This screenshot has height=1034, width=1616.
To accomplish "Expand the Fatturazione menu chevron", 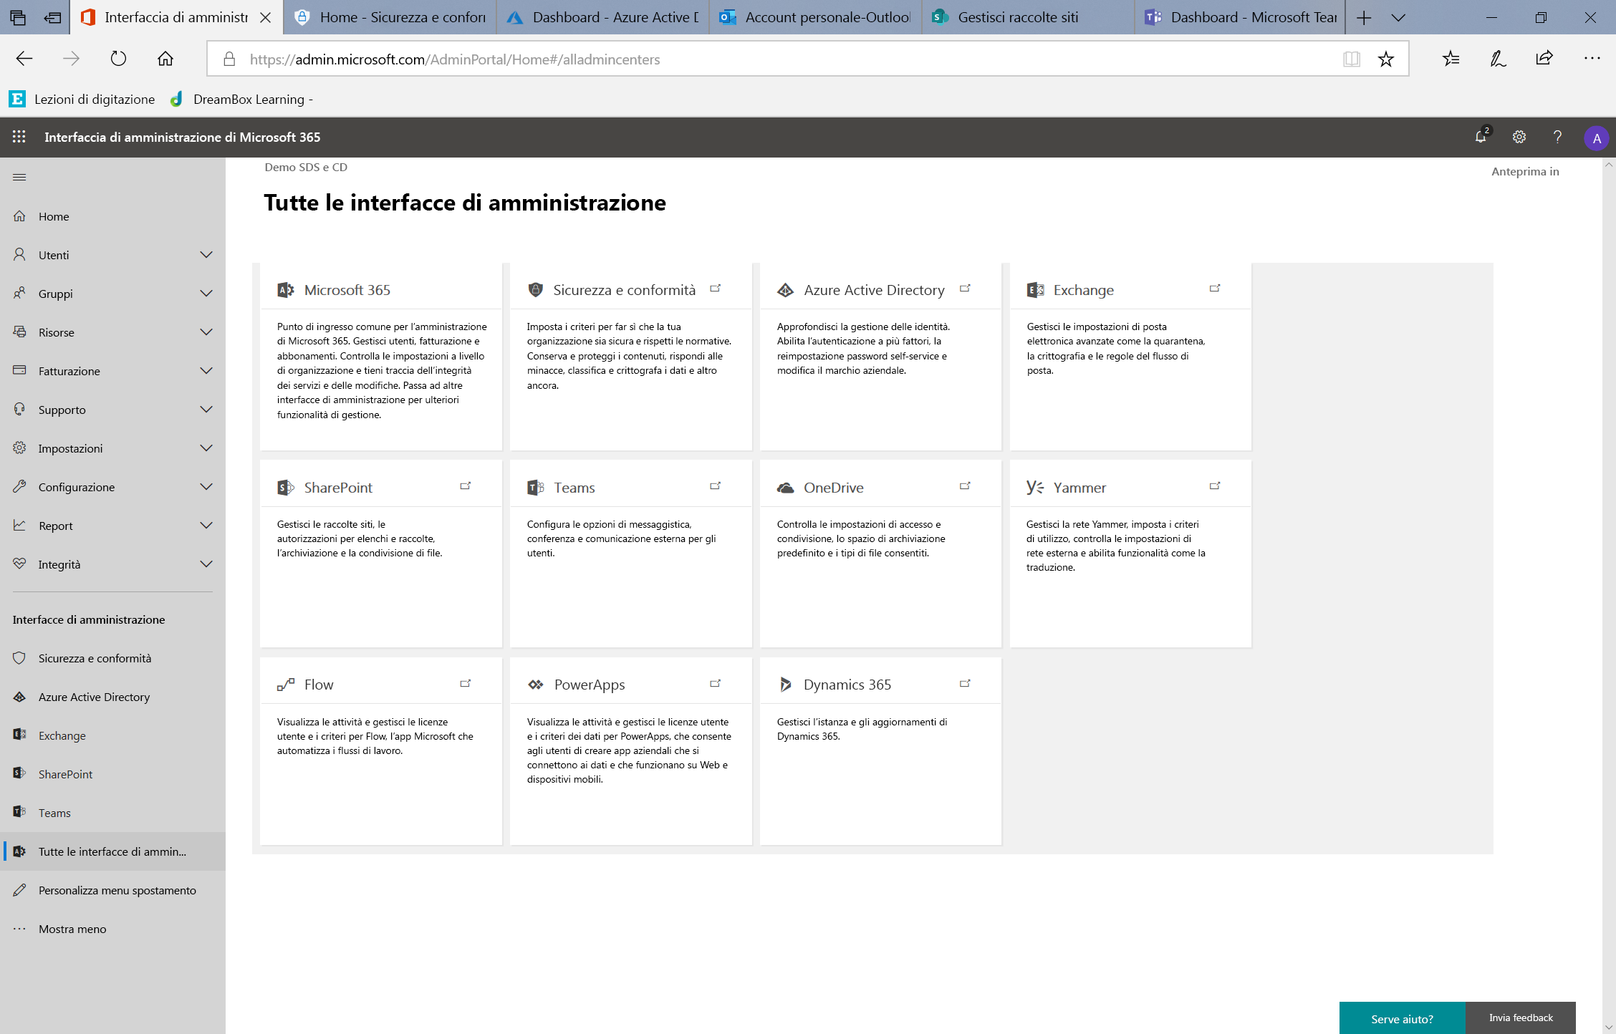I will 206,371.
